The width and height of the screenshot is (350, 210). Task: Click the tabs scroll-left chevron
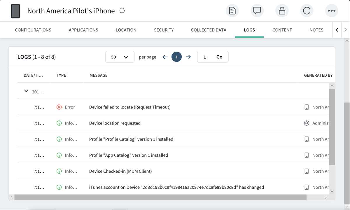(x=337, y=30)
